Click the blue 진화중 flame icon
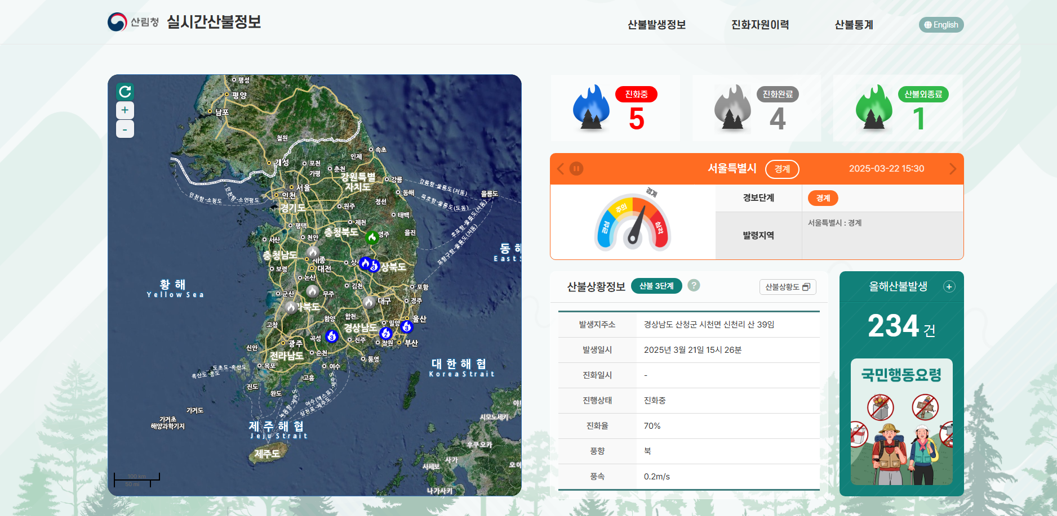Image resolution: width=1057 pixels, height=516 pixels. (x=591, y=107)
